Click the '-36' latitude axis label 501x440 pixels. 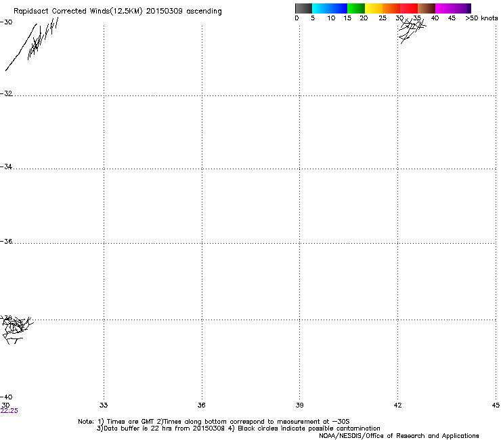pyautogui.click(x=6, y=241)
